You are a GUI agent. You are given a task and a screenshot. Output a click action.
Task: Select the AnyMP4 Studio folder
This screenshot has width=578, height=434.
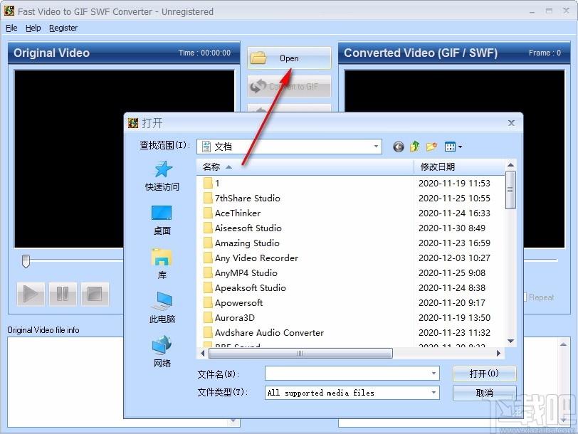click(x=241, y=273)
